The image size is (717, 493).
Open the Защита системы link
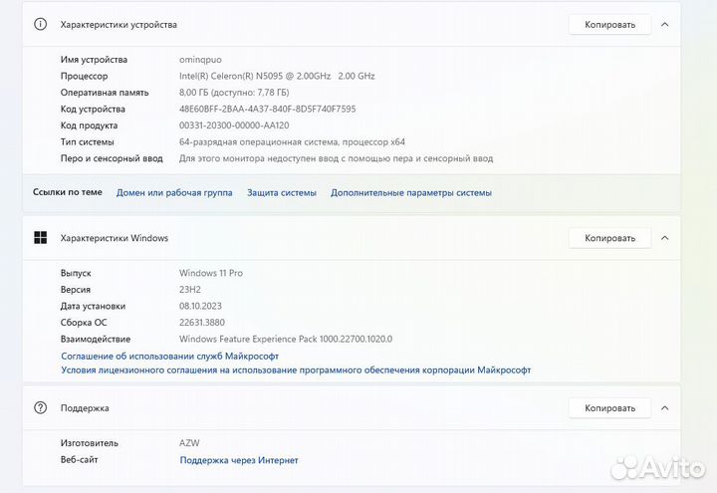(282, 193)
